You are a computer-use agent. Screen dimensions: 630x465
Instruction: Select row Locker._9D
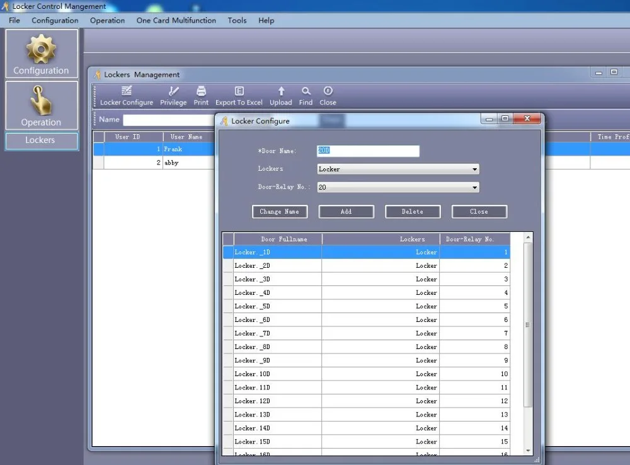367,360
